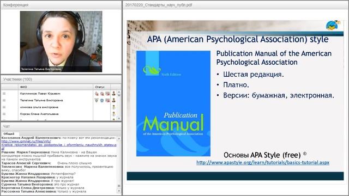Click Красногор Наталия Лазаревна chat message

(x=37, y=177)
